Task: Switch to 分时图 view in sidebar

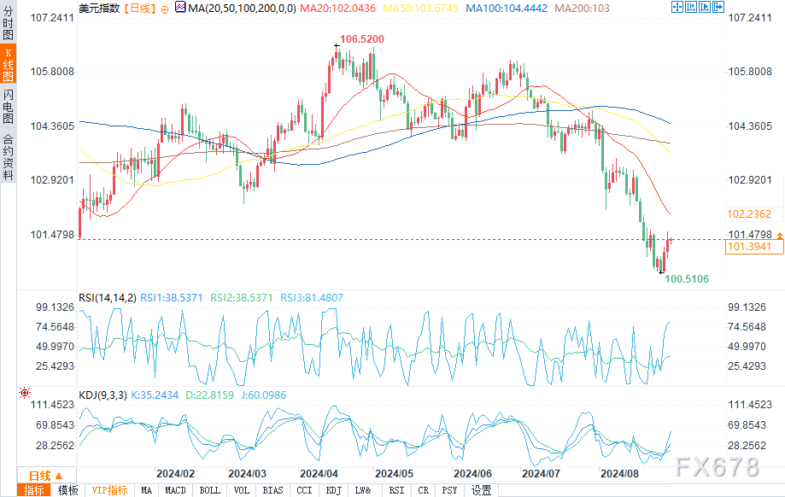Action: [x=8, y=22]
